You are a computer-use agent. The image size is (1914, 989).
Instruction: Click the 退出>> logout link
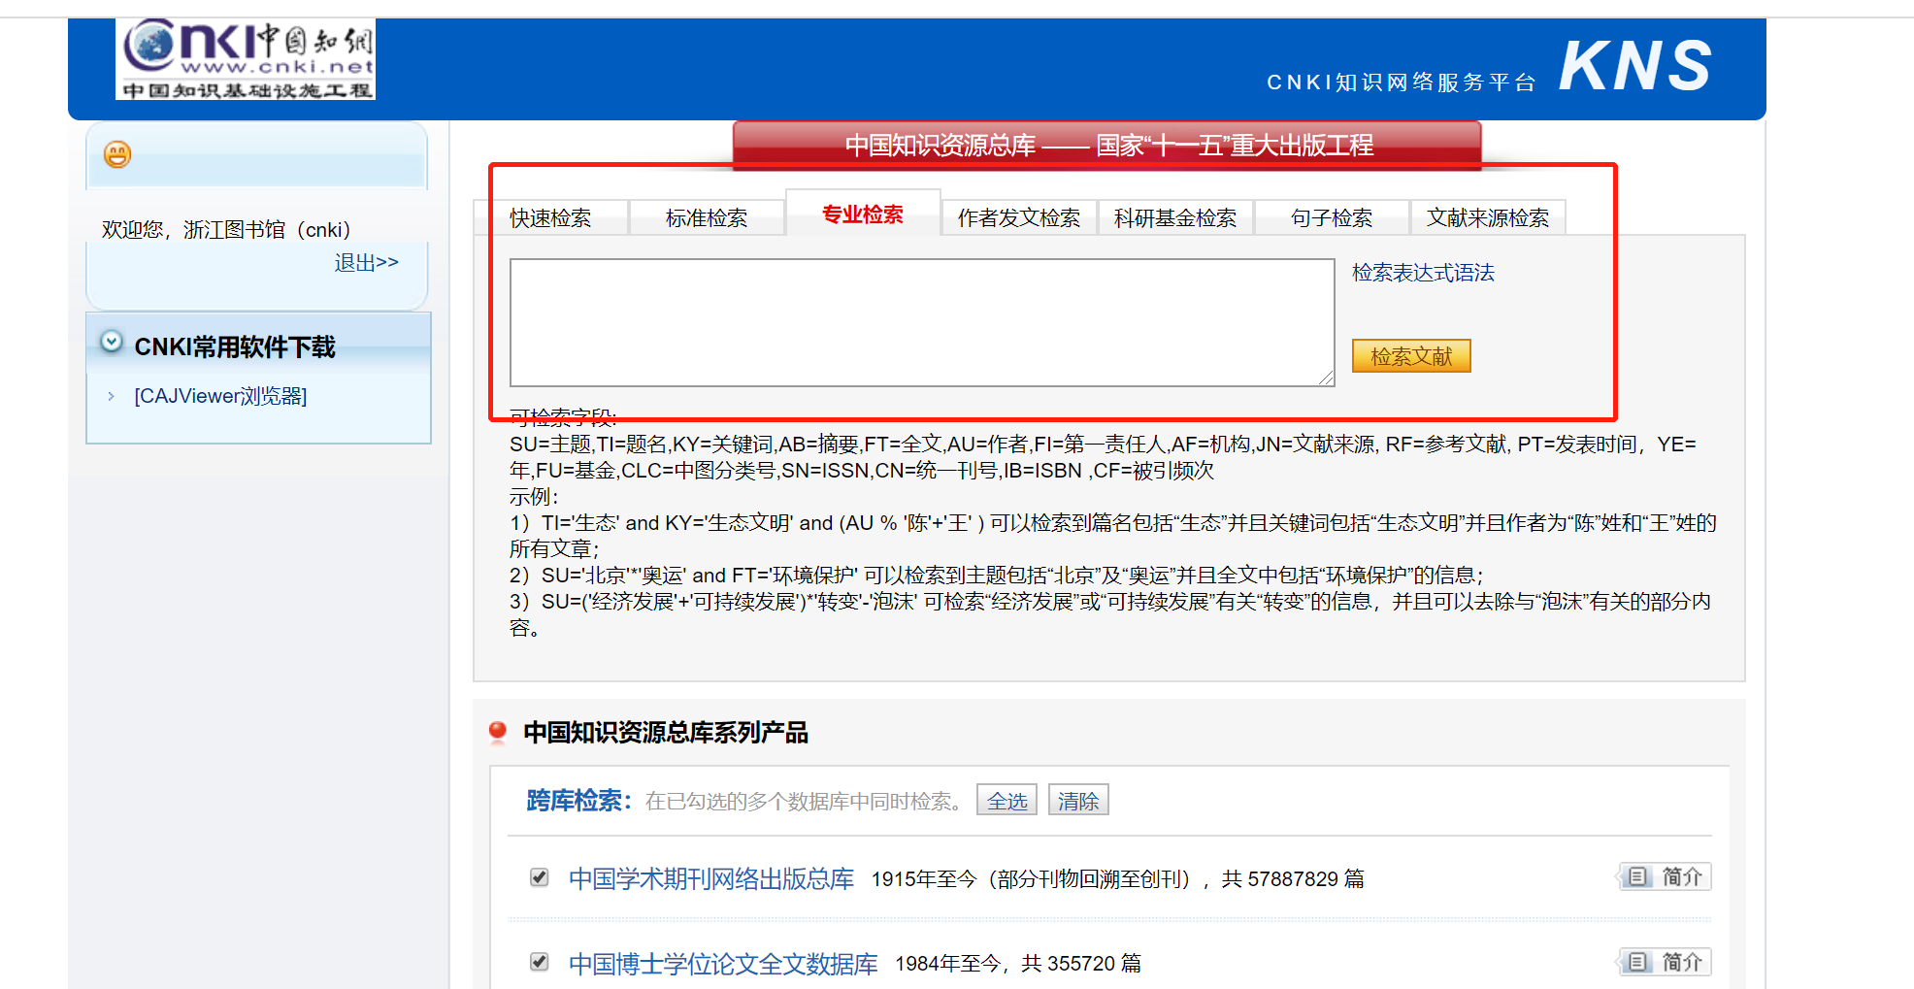366,263
